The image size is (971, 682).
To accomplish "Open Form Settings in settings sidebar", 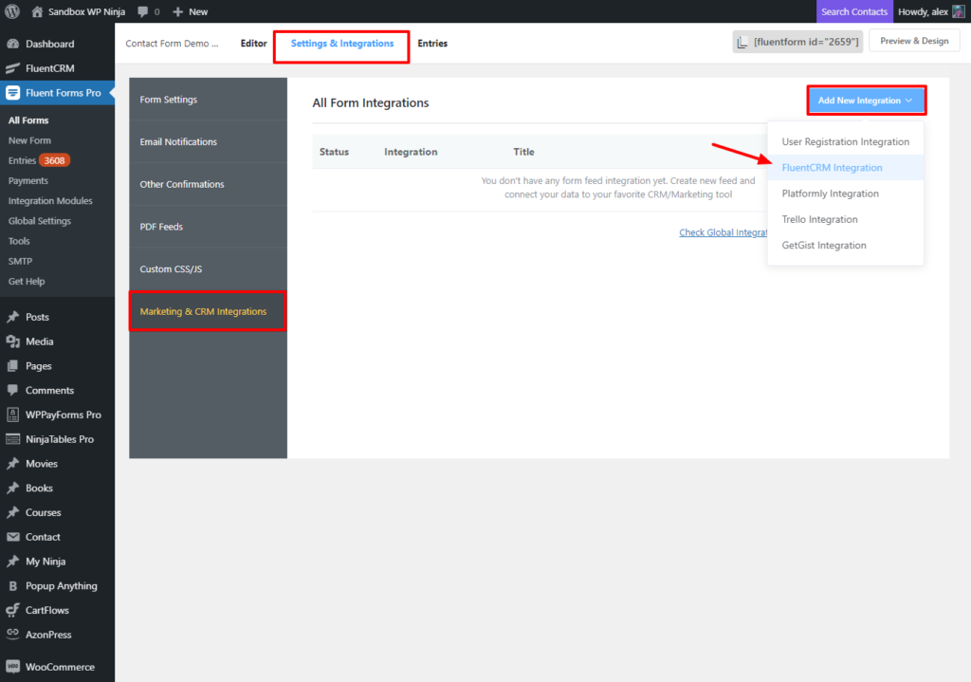I will tap(208, 100).
